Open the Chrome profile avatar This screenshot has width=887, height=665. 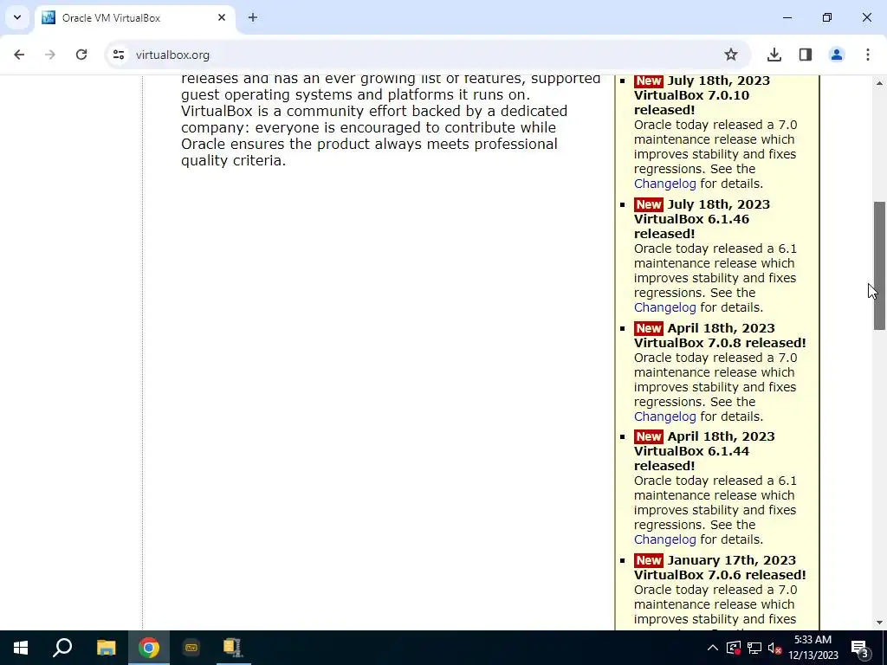click(837, 55)
